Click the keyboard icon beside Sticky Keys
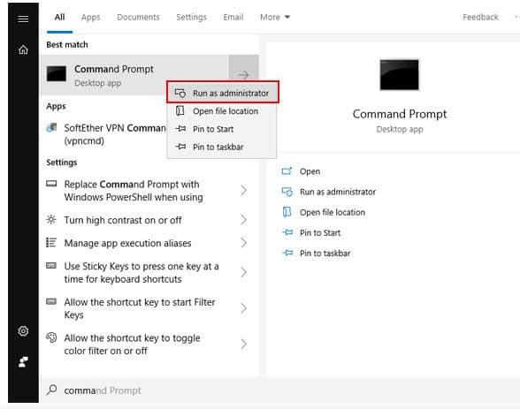Viewport: 520px width, 409px height. pos(51,266)
